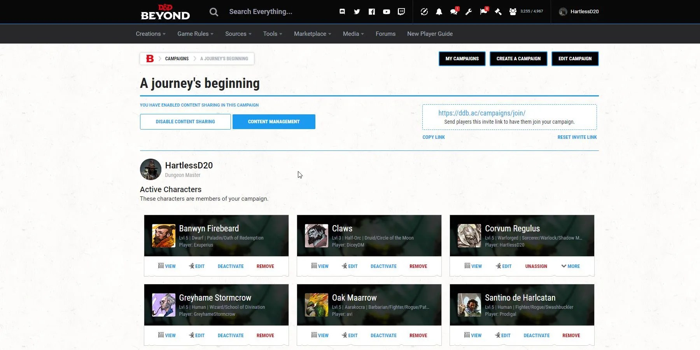
Task: Expand the Tools menu
Action: 273,34
